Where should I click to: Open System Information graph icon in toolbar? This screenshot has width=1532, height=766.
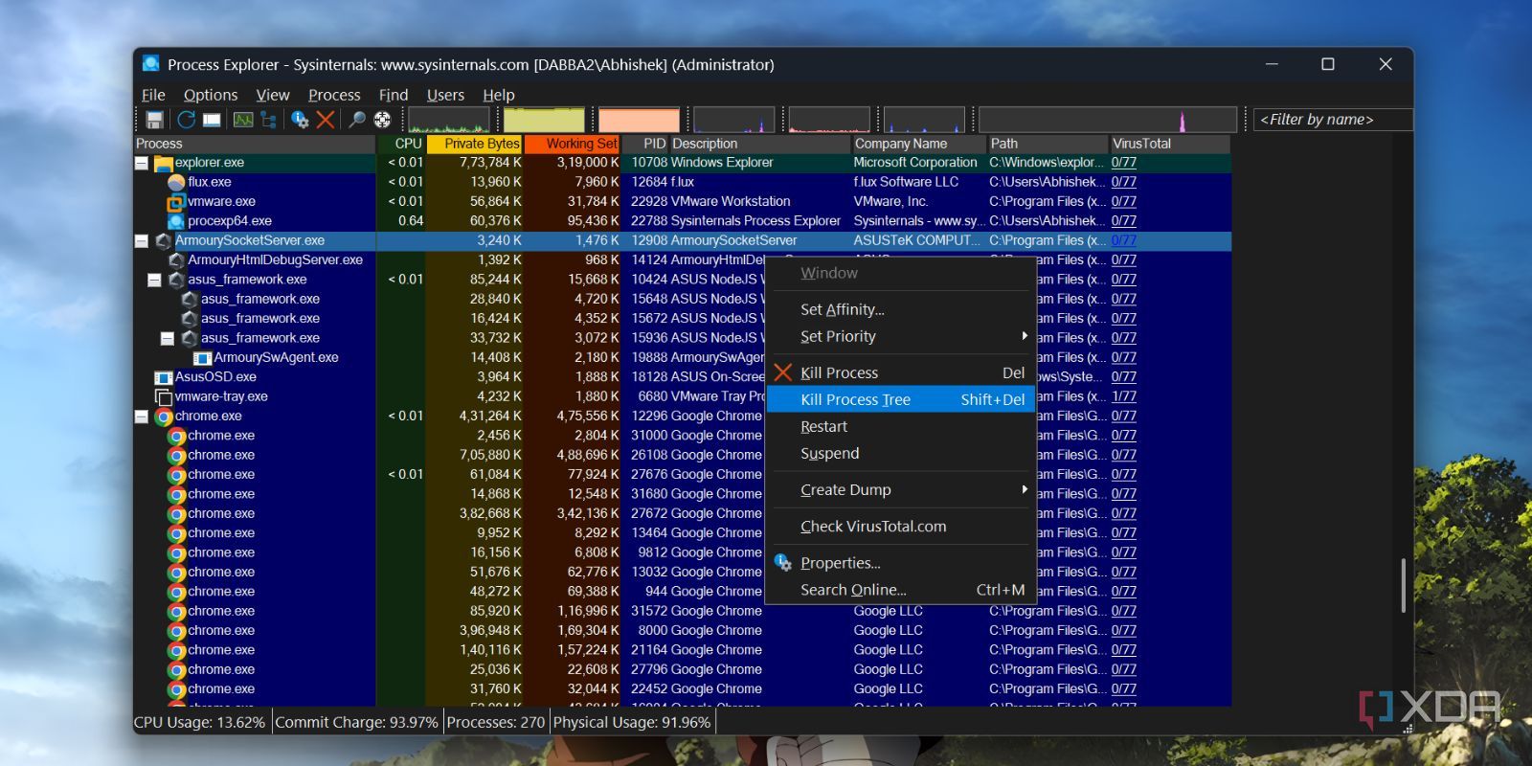tap(243, 120)
